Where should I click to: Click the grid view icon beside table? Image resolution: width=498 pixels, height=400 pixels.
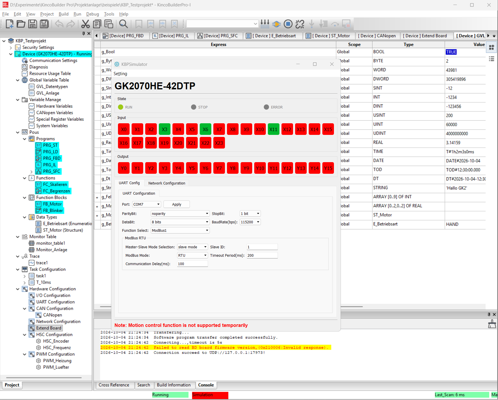491,48
